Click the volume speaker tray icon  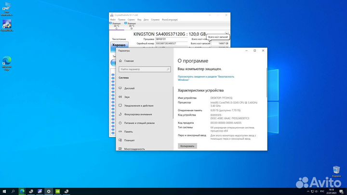point(317,192)
